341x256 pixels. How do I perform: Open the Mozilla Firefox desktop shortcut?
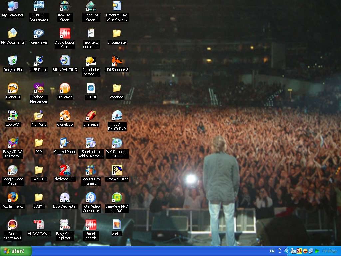(13, 198)
